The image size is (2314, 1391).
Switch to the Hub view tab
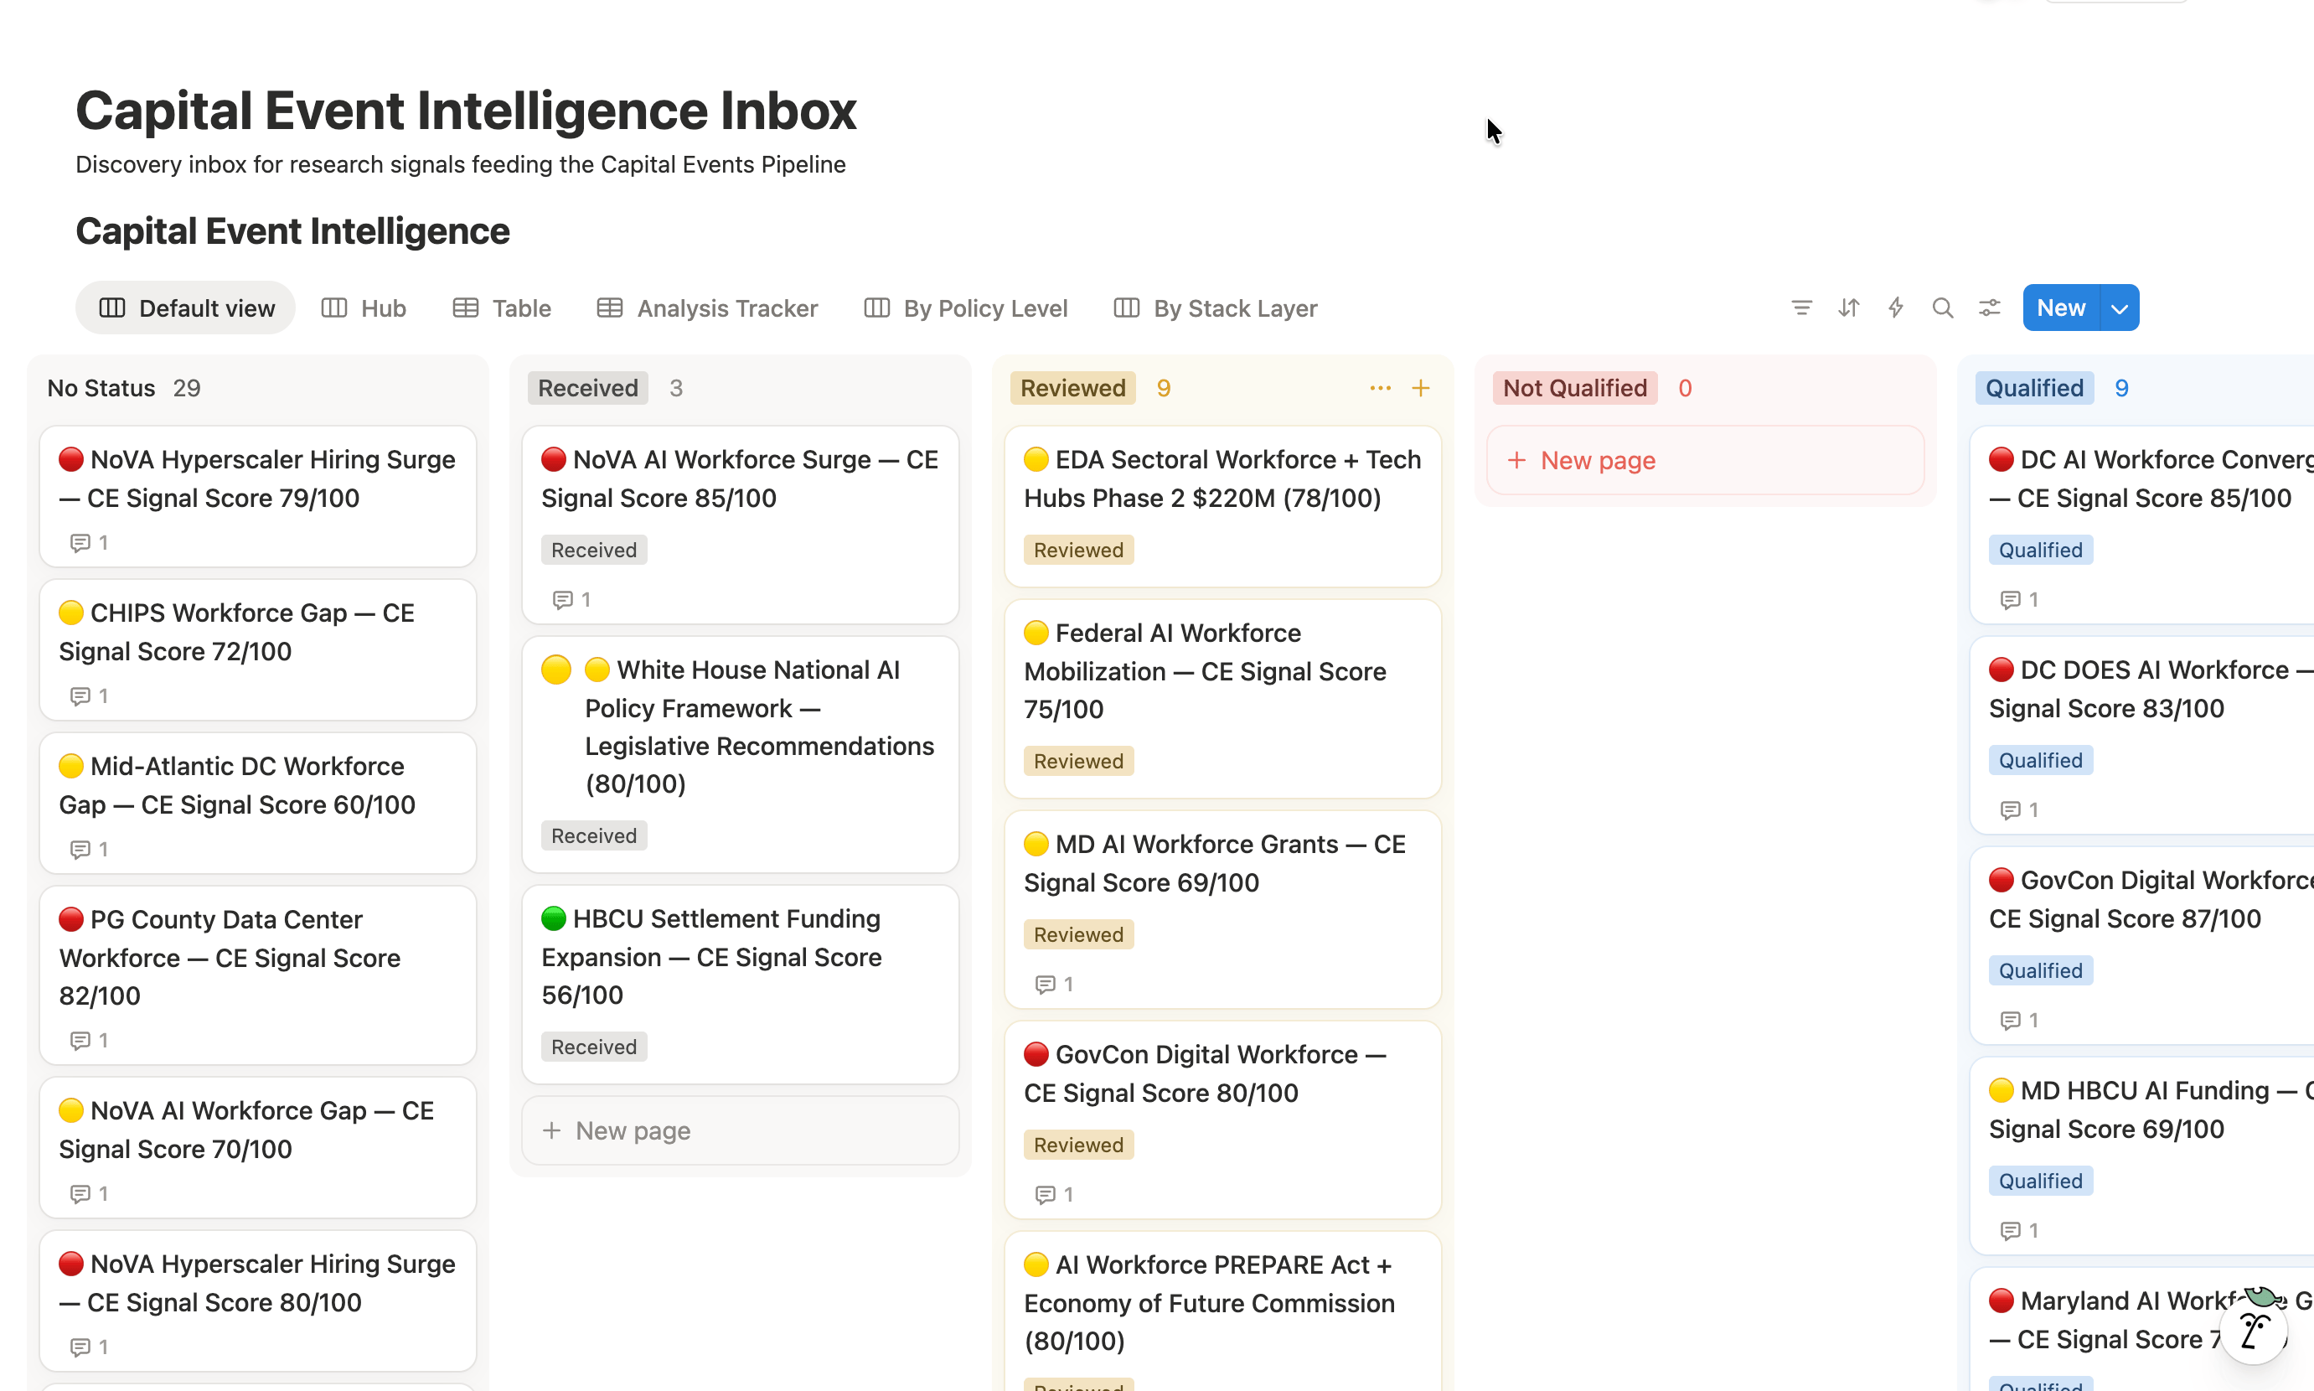[x=364, y=308]
